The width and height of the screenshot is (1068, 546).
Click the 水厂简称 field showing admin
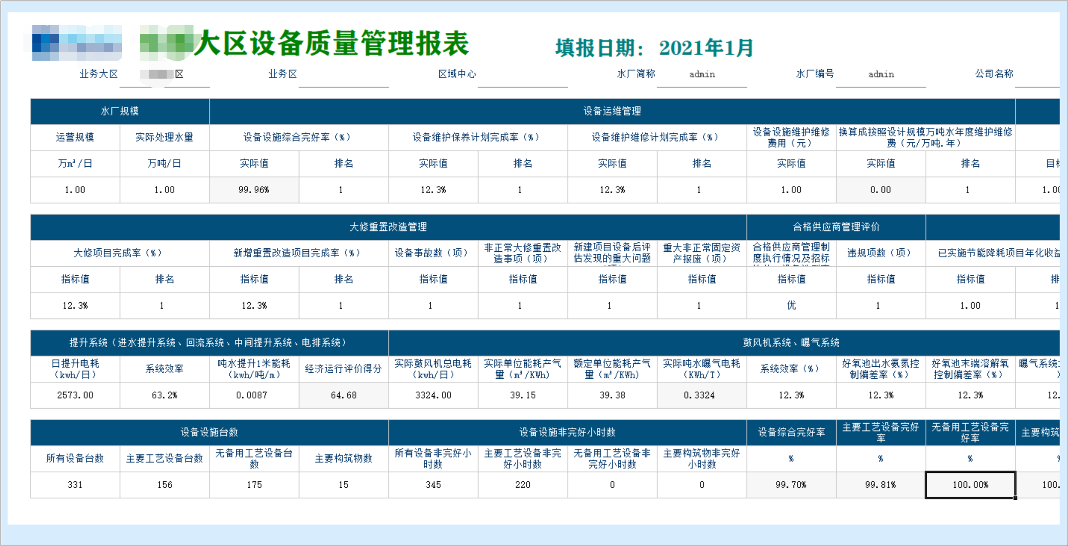point(702,74)
